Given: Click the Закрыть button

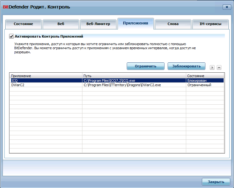Looking at the screenshot, I should click(x=216, y=182).
